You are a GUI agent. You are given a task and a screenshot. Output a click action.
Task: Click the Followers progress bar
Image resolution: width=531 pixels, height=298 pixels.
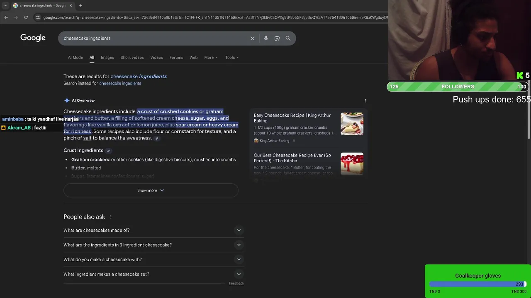coord(458,87)
